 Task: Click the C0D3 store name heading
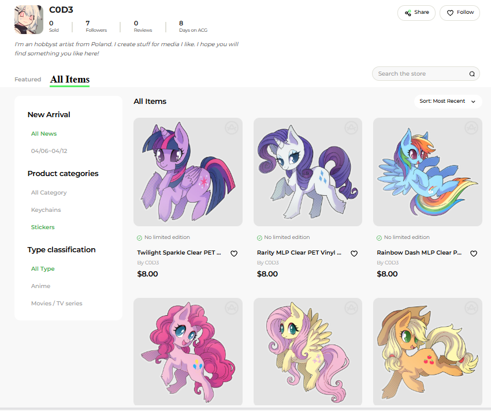[x=61, y=10]
